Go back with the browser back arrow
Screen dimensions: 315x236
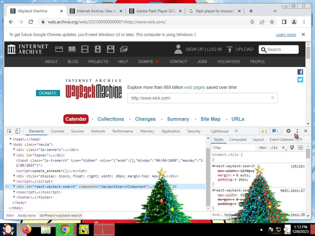[11, 22]
